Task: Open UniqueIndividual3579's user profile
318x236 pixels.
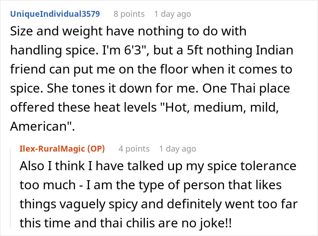Action: pyautogui.click(x=55, y=14)
